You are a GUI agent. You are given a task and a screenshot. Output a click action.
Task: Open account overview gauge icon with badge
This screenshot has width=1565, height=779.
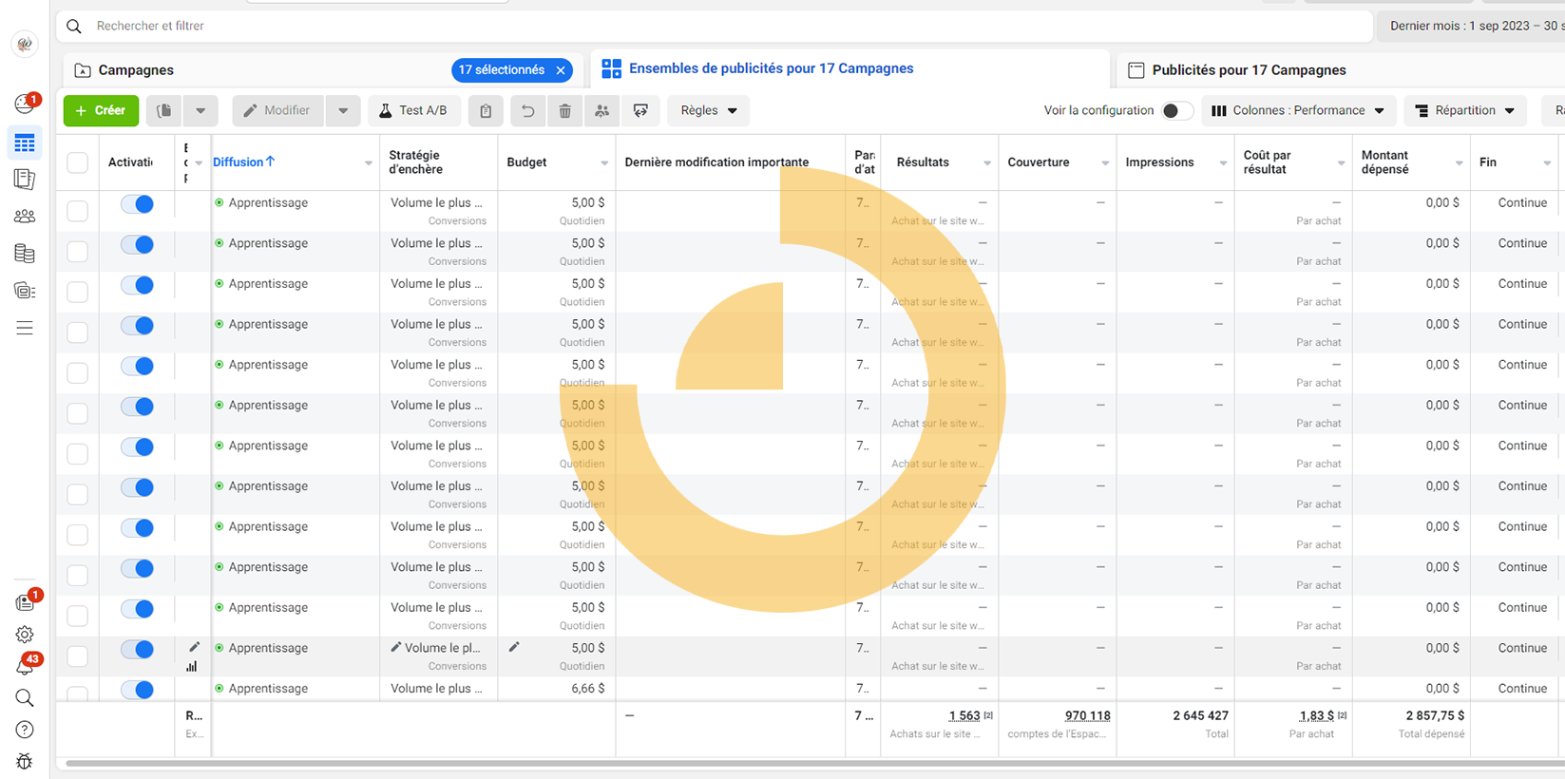pos(25,104)
